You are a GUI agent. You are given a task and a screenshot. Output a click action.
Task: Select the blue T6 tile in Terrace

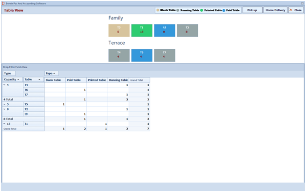click(142, 56)
